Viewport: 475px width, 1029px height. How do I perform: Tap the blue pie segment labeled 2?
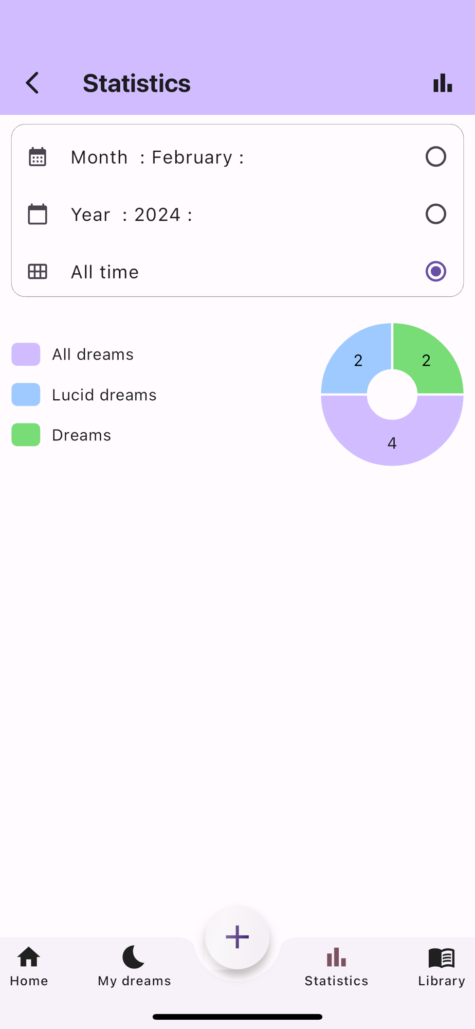(358, 360)
